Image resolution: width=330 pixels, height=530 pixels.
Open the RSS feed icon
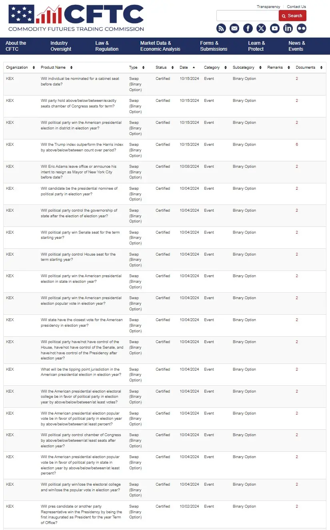click(221, 28)
